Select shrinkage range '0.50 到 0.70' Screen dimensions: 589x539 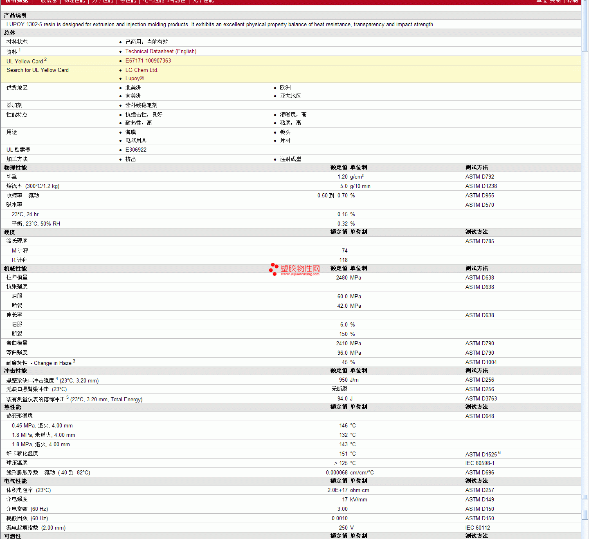tap(333, 196)
